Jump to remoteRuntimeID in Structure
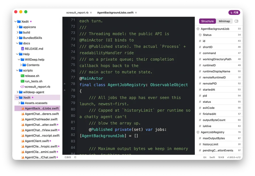 pyautogui.click(x=219, y=77)
